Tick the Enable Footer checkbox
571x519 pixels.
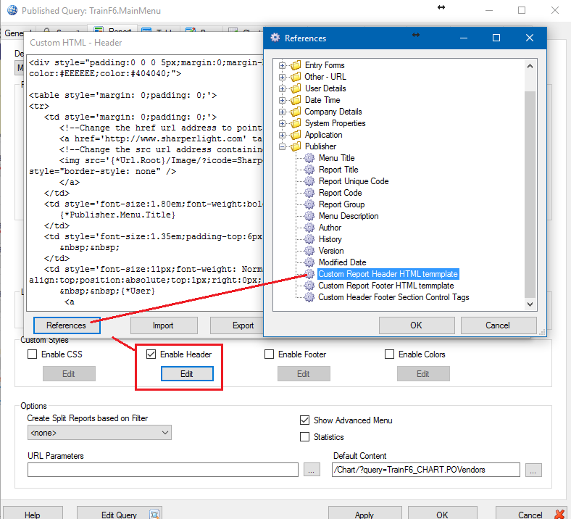(x=269, y=354)
